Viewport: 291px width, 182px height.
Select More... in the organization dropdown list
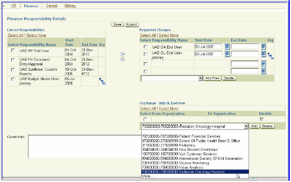(147, 176)
